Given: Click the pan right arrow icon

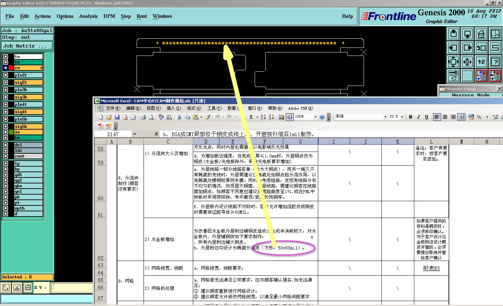Looking at the screenshot, I should (x=467, y=48).
